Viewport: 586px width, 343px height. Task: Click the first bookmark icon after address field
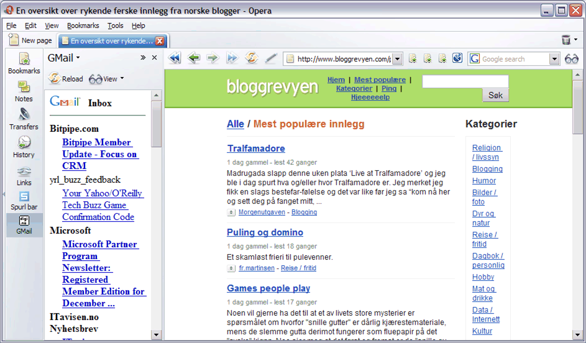[x=413, y=58]
